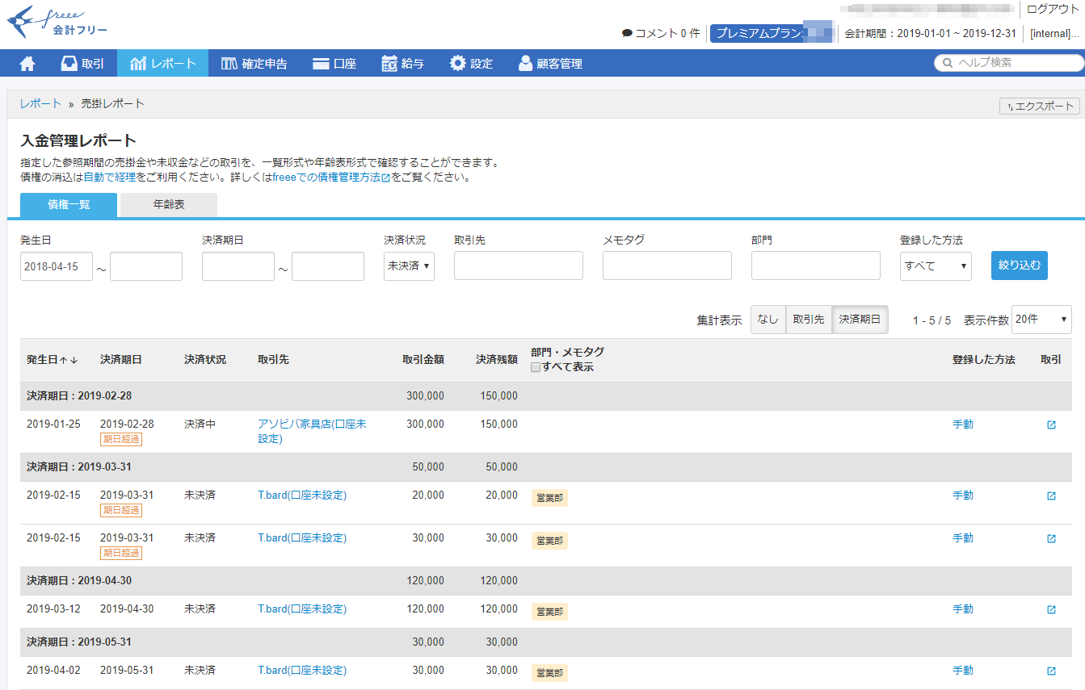Click the 決済期日 end date field
The width and height of the screenshot is (1085, 690).
(x=328, y=266)
